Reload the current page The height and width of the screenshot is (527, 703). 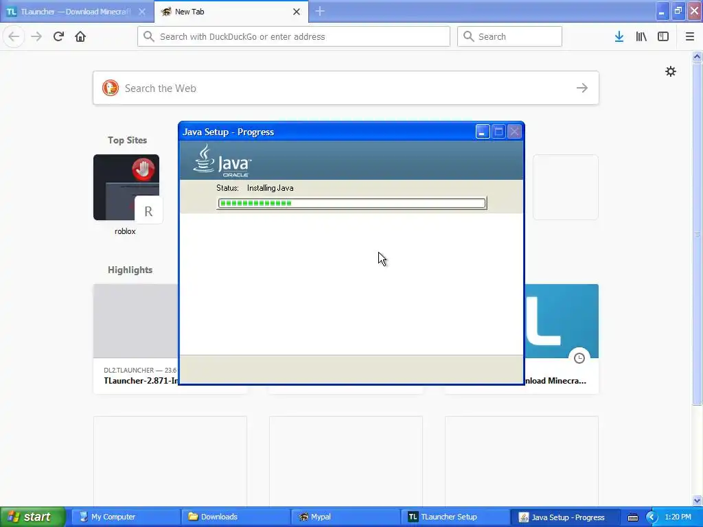click(58, 37)
